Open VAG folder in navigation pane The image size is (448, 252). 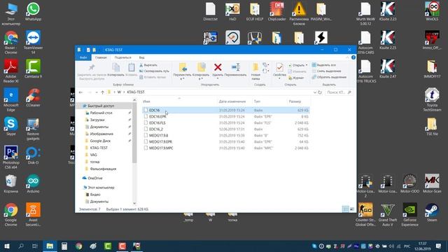93,155
